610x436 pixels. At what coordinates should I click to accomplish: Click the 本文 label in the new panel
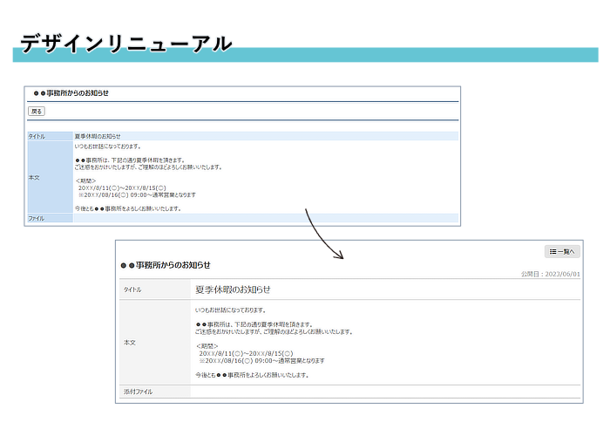(129, 343)
